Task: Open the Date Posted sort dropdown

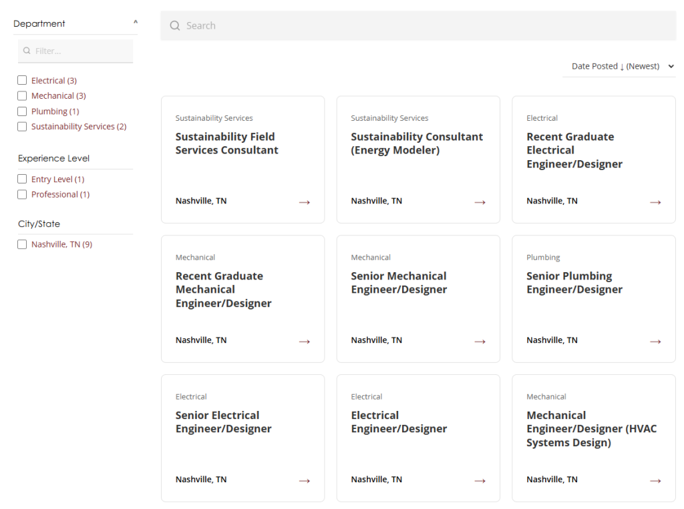Action: [619, 66]
